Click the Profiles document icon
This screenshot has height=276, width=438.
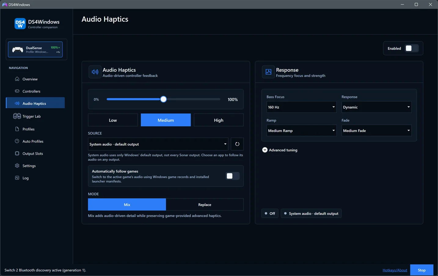pos(17,129)
